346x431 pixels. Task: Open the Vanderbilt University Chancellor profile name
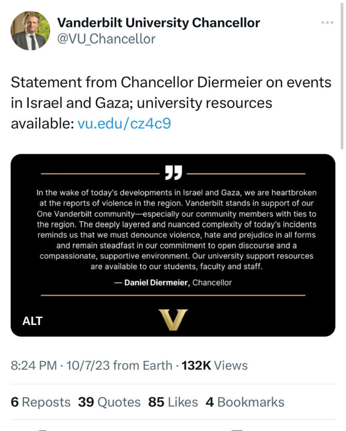[158, 23]
